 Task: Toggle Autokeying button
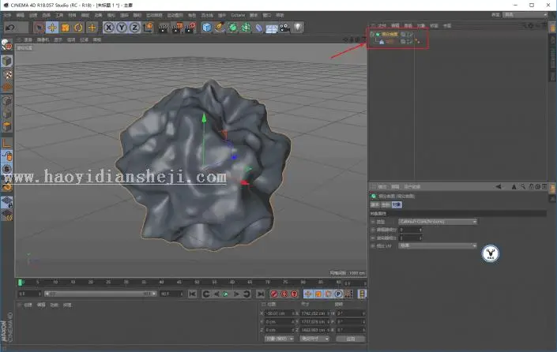pos(284,294)
